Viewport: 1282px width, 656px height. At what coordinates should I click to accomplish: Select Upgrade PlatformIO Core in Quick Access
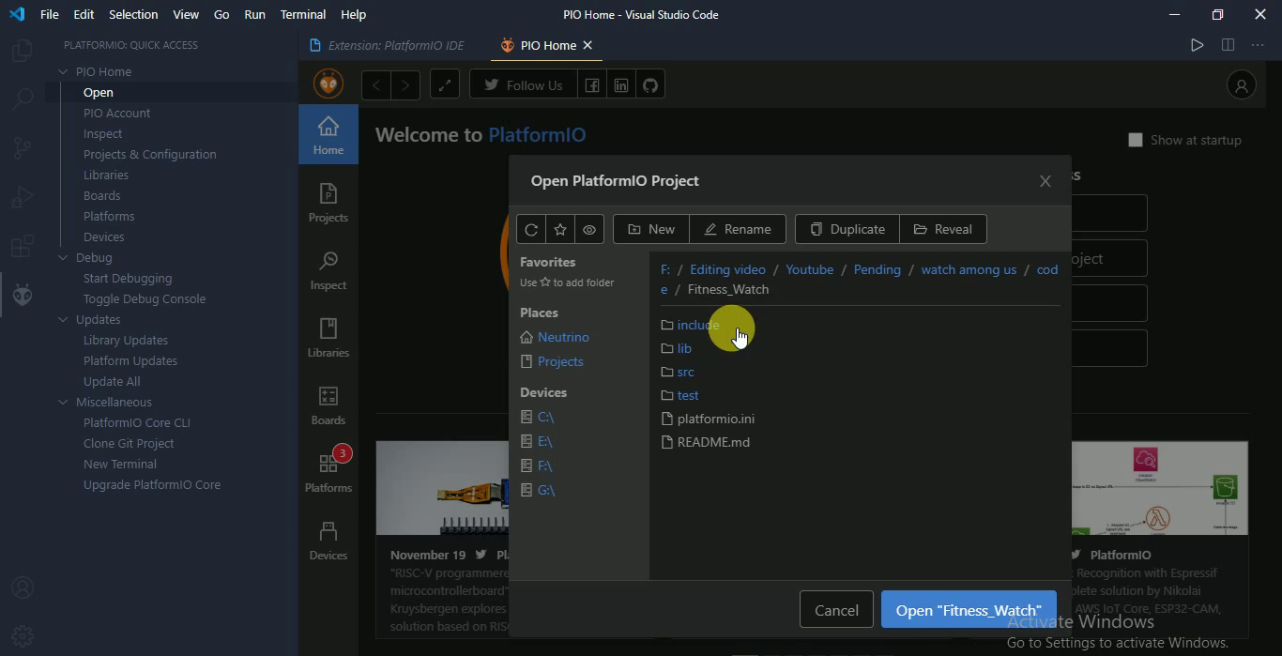coord(152,484)
